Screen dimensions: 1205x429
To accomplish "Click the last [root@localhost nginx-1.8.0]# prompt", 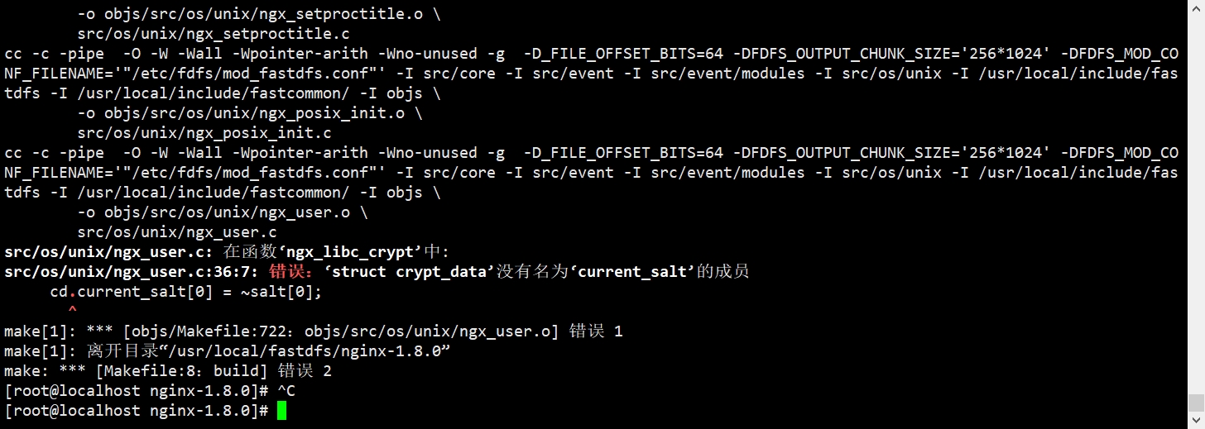I will click(137, 411).
